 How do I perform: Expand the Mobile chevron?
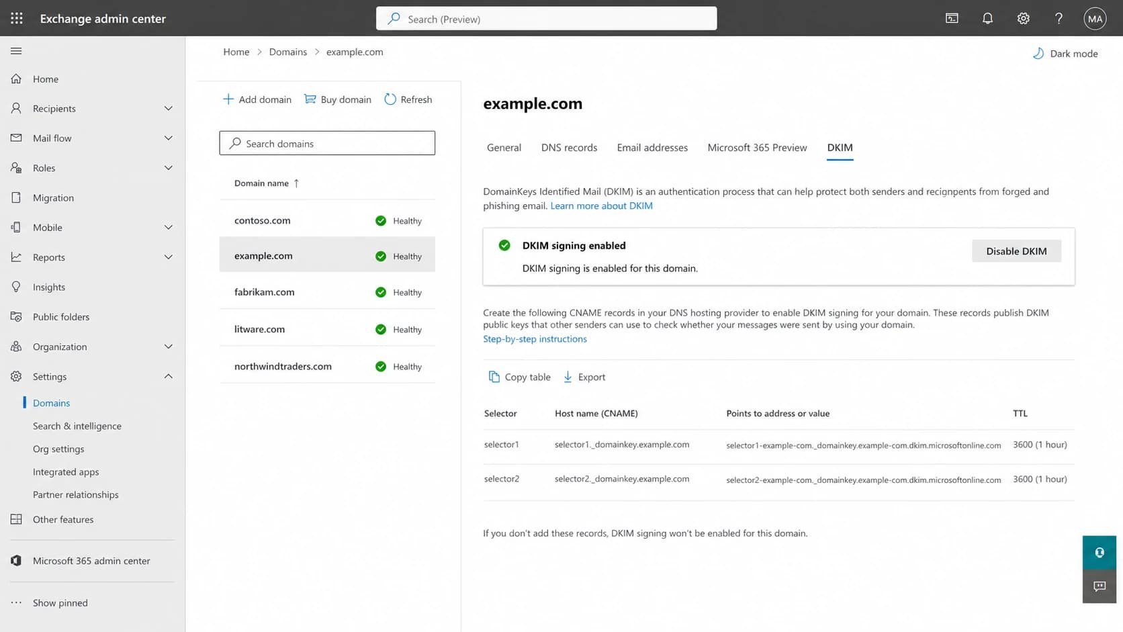coord(168,227)
